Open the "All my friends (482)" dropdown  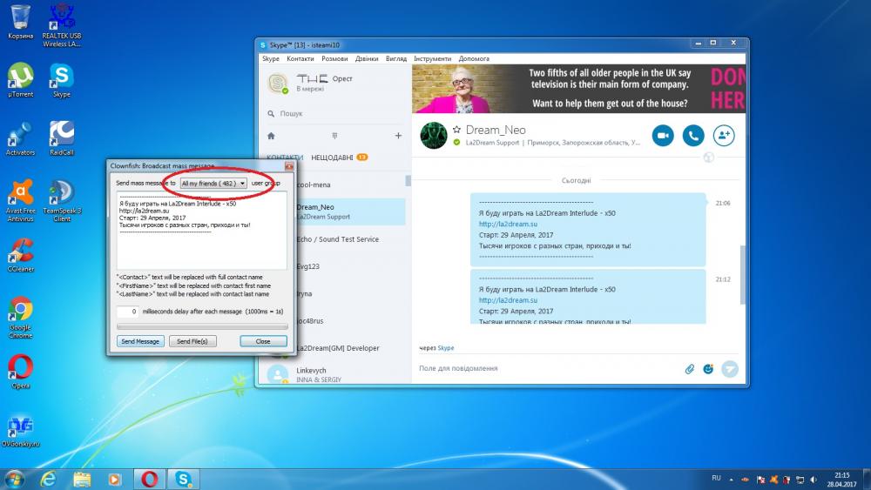click(x=213, y=184)
